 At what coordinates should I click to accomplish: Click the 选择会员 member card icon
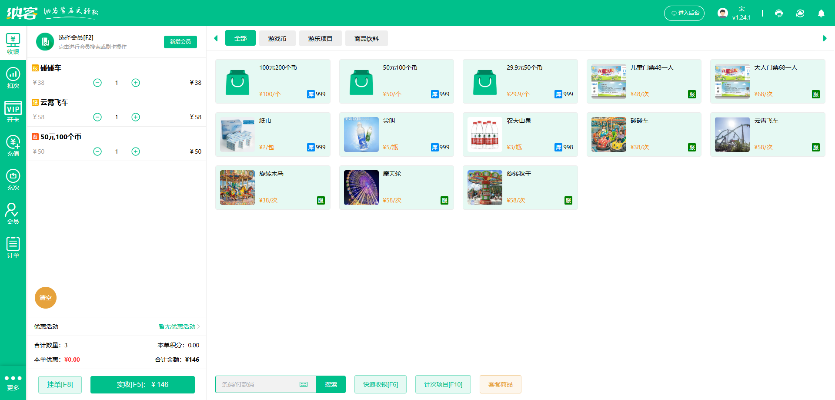[x=45, y=42]
